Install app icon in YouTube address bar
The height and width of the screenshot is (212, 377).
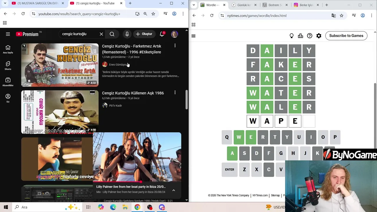(x=138, y=14)
